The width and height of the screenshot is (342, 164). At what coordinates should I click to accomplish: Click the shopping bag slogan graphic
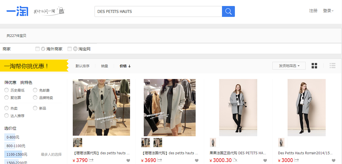point(50,11)
